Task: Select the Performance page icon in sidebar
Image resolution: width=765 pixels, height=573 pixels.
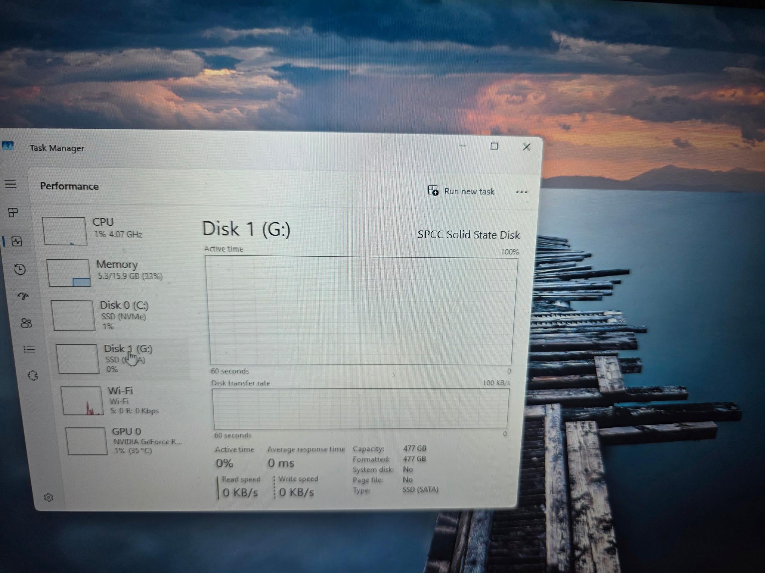Action: tap(17, 242)
